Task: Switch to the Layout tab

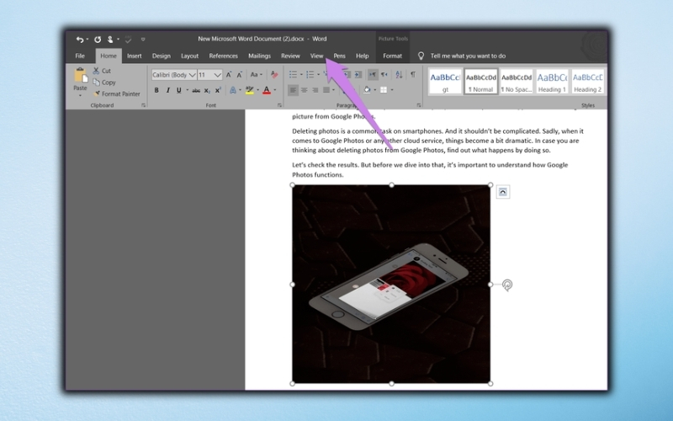Action: [190, 56]
